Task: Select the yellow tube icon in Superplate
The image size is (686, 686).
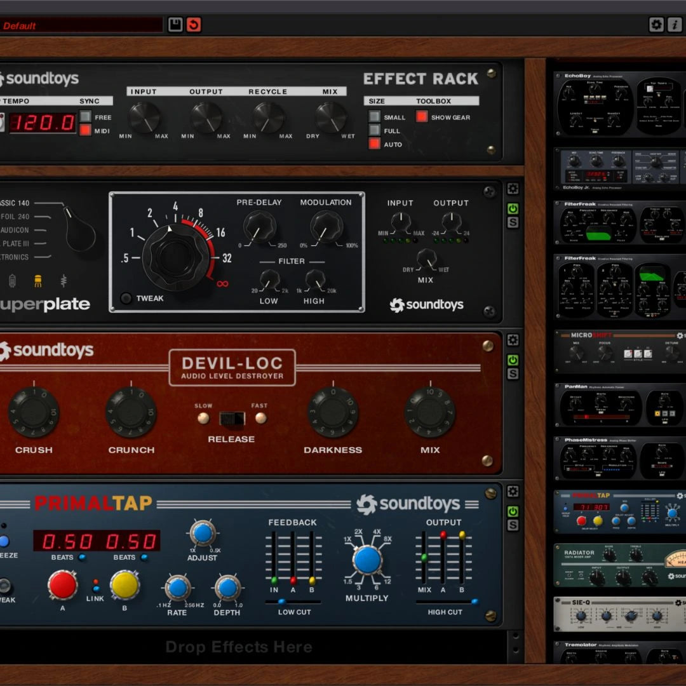Action: coord(37,280)
